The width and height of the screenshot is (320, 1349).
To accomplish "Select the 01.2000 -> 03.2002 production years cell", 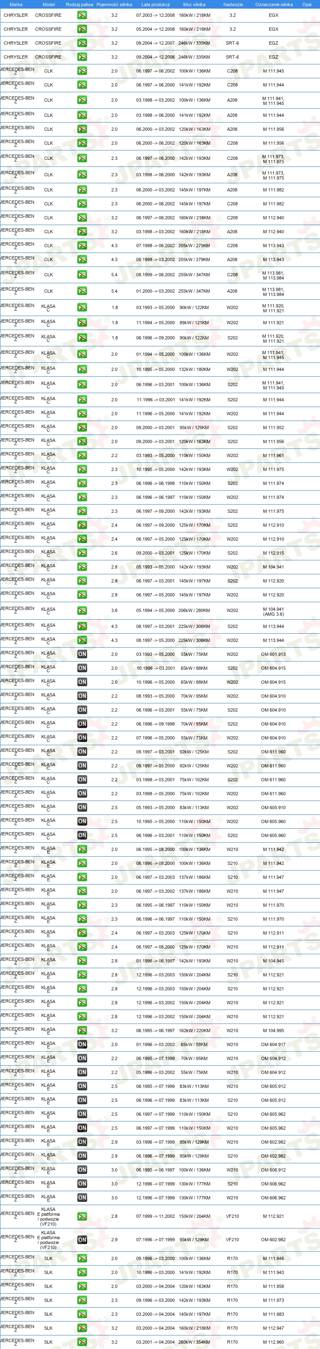I will [x=155, y=291].
